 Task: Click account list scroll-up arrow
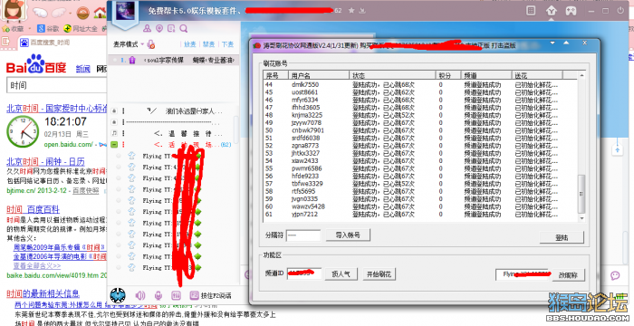(581, 75)
